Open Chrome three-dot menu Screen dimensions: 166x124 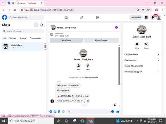point(162,10)
